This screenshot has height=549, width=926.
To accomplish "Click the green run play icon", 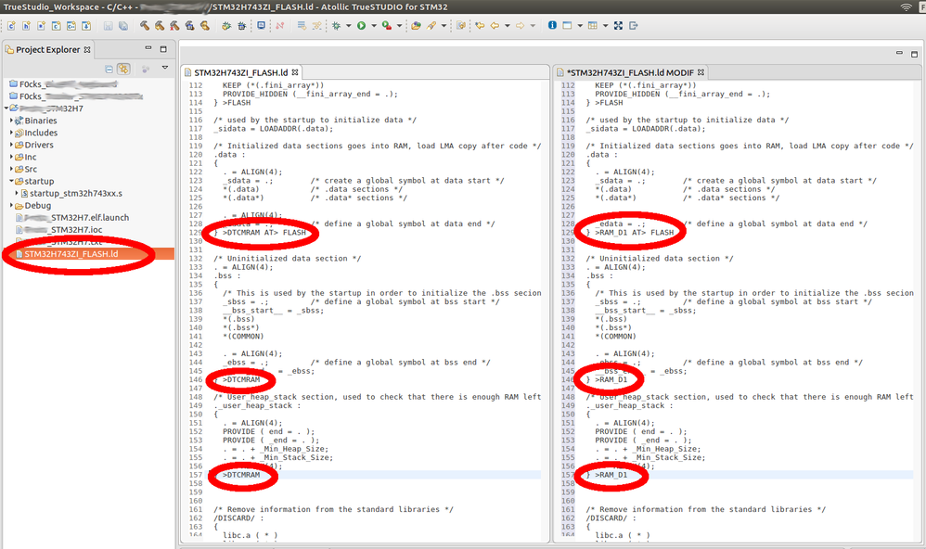I will [362, 26].
